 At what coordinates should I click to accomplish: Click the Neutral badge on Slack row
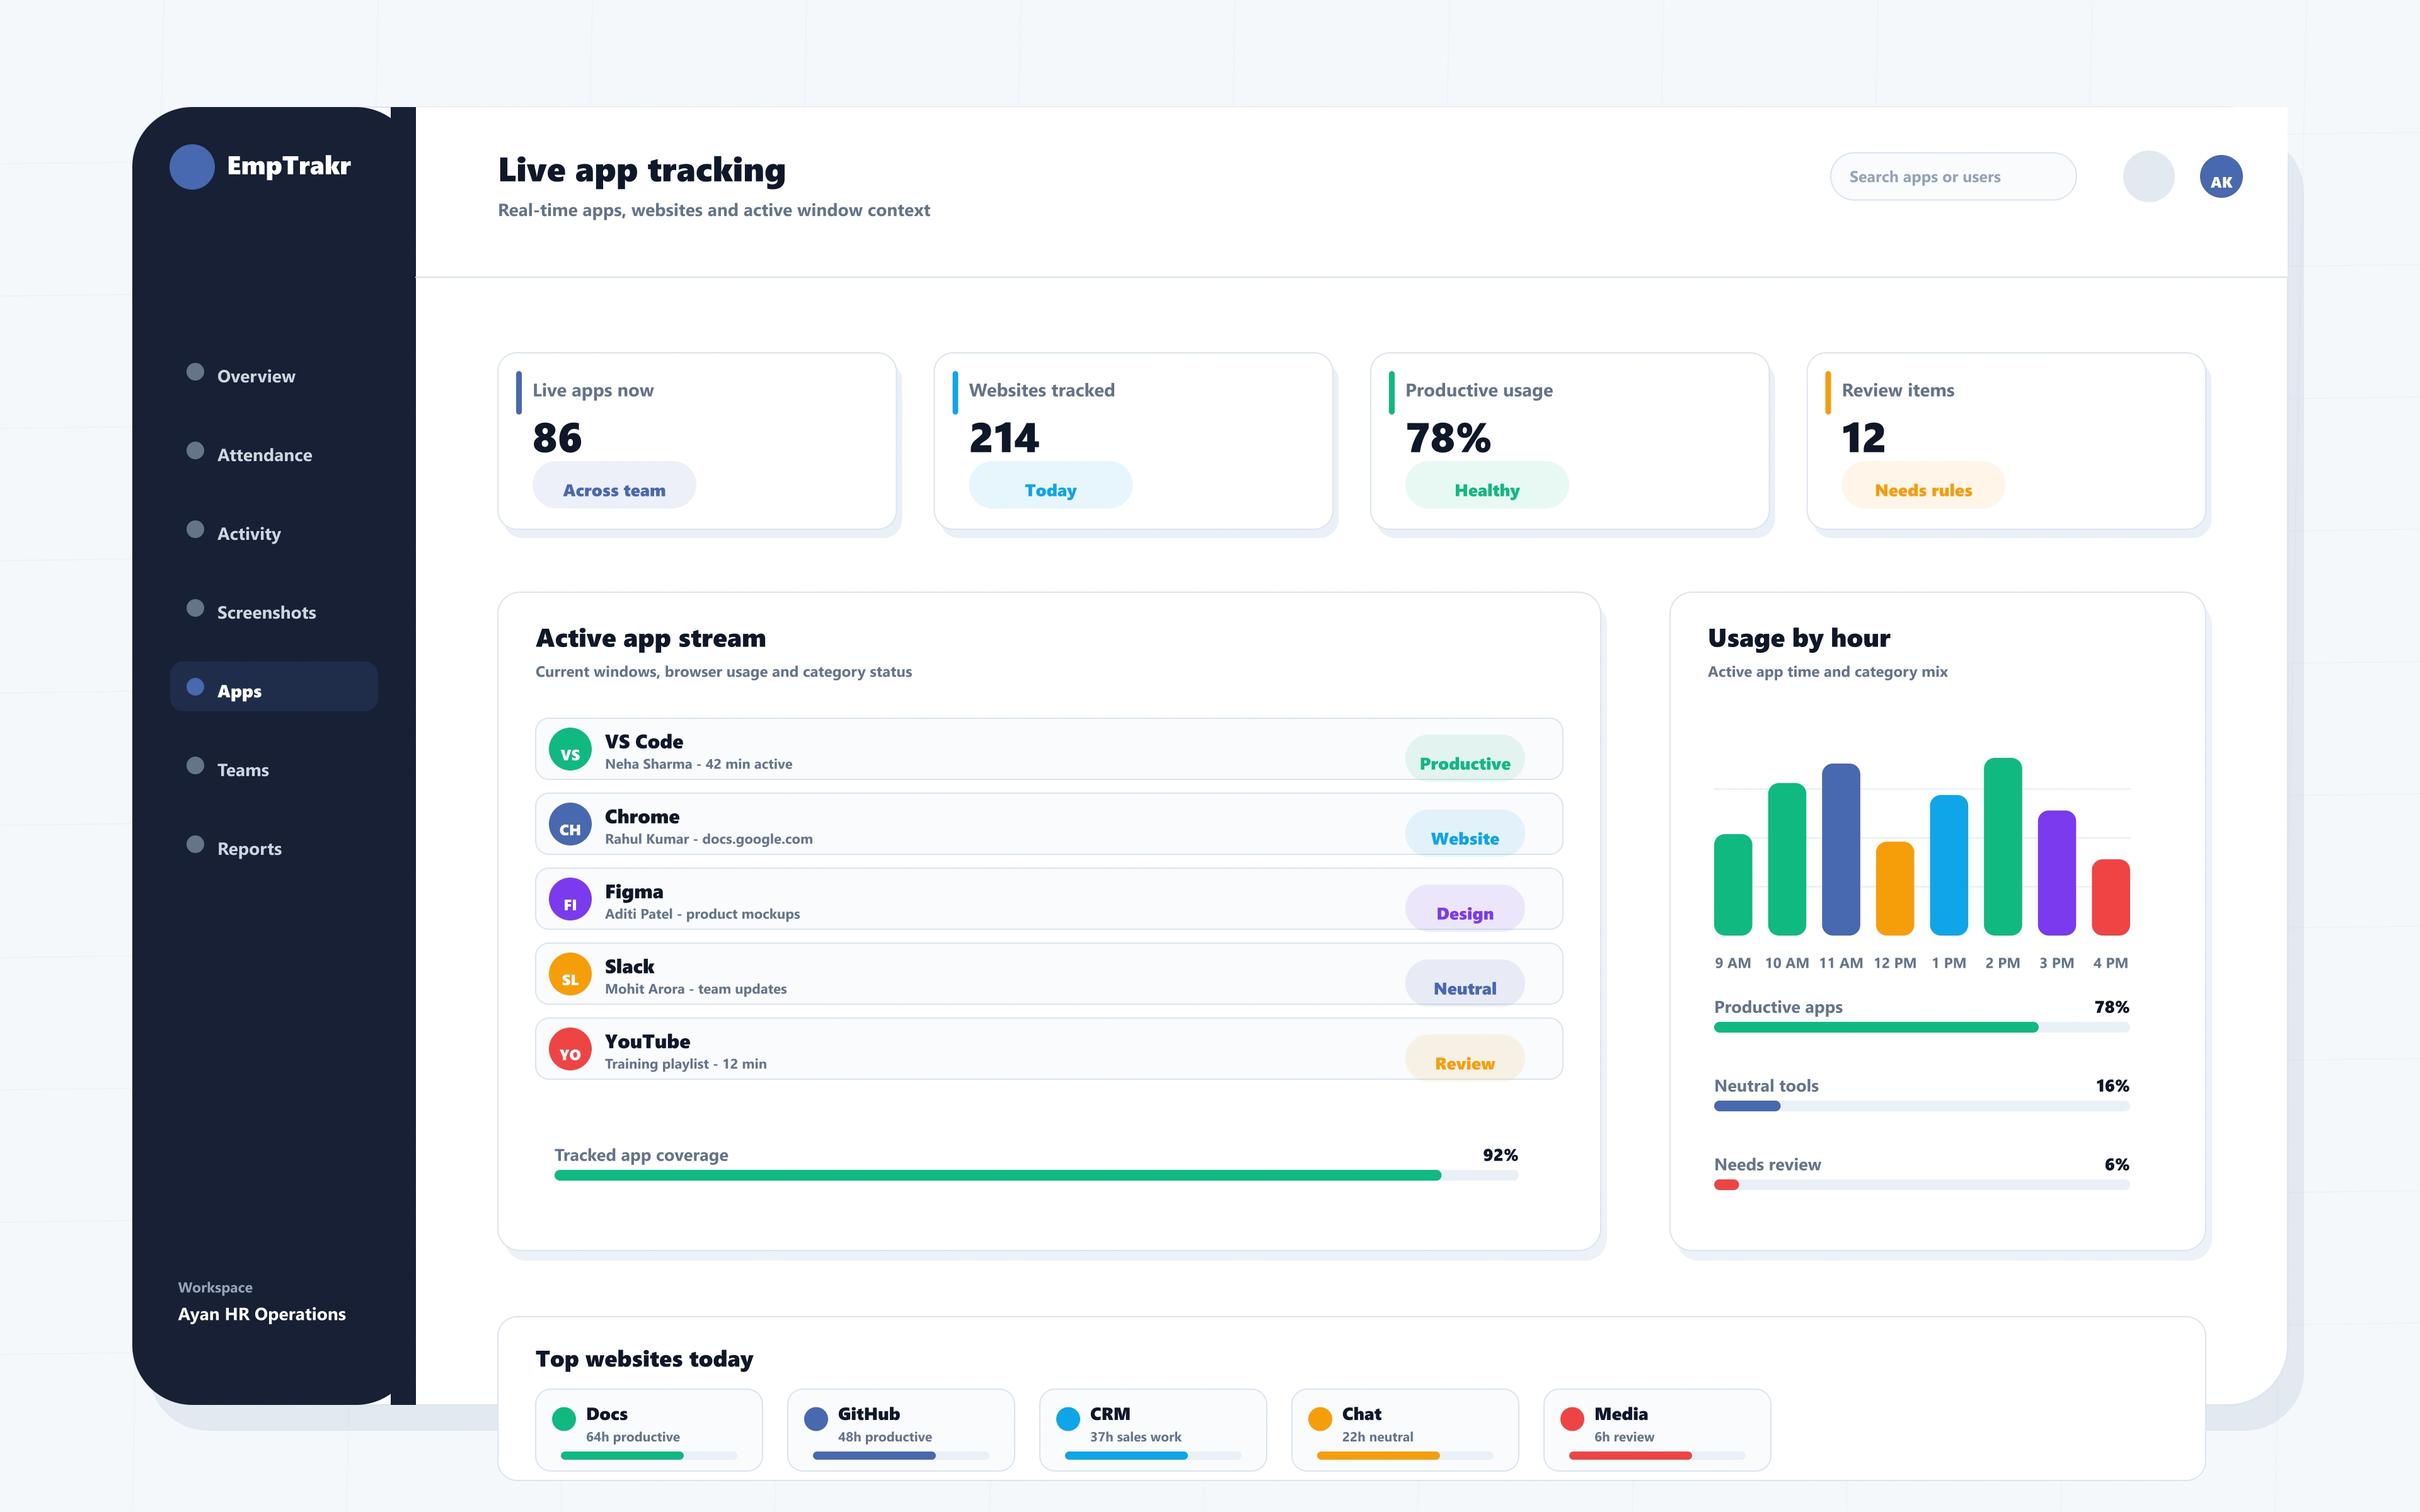[x=1465, y=984]
